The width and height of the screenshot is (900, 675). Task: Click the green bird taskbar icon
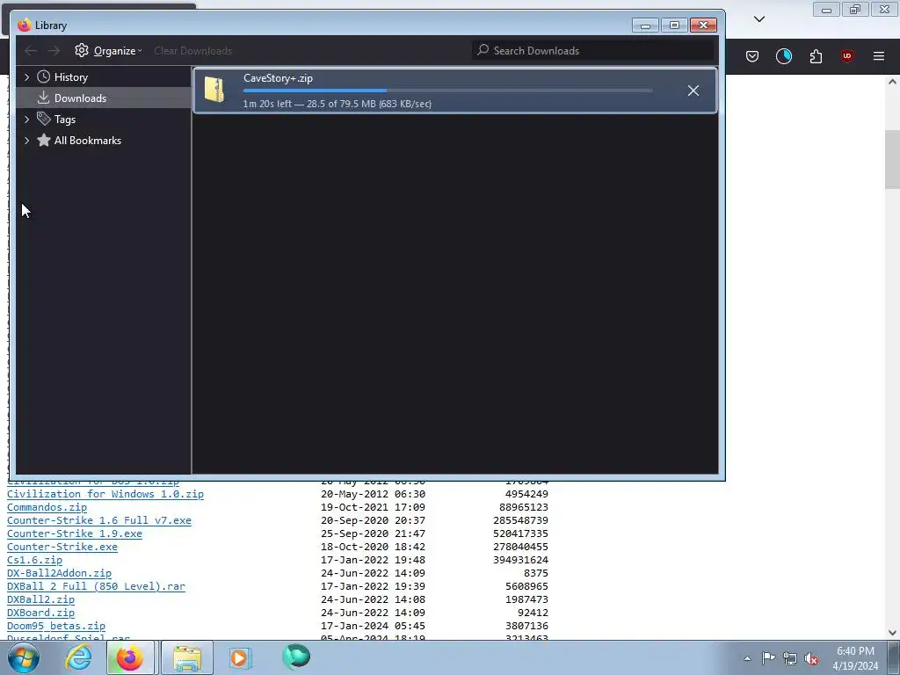point(296,657)
